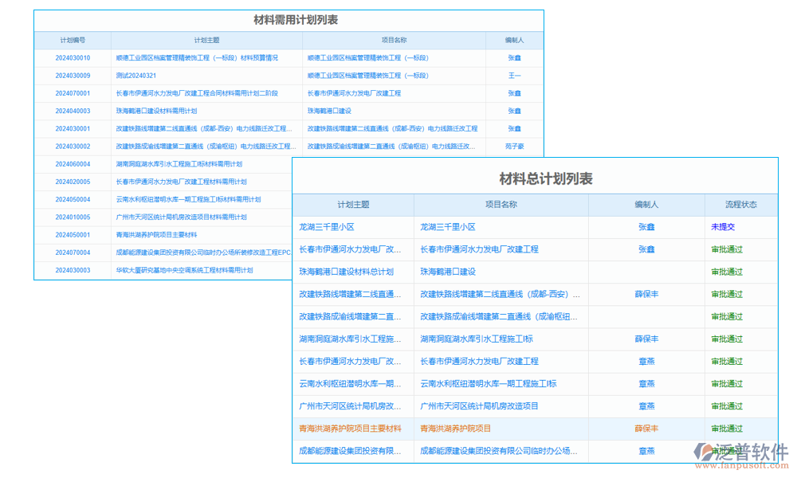Click editor name 苑子豪

point(516,147)
